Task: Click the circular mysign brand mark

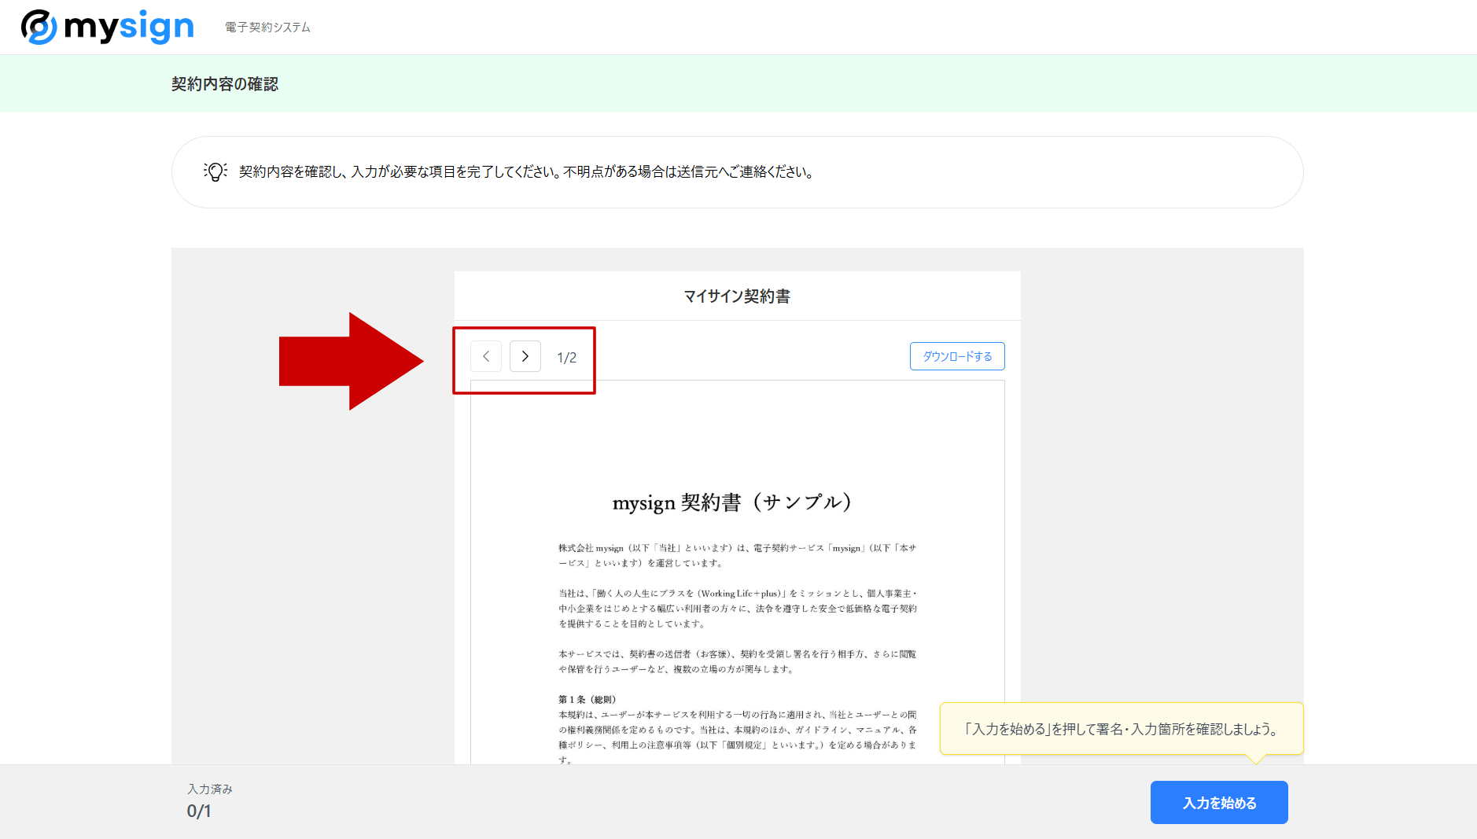Action: point(40,26)
